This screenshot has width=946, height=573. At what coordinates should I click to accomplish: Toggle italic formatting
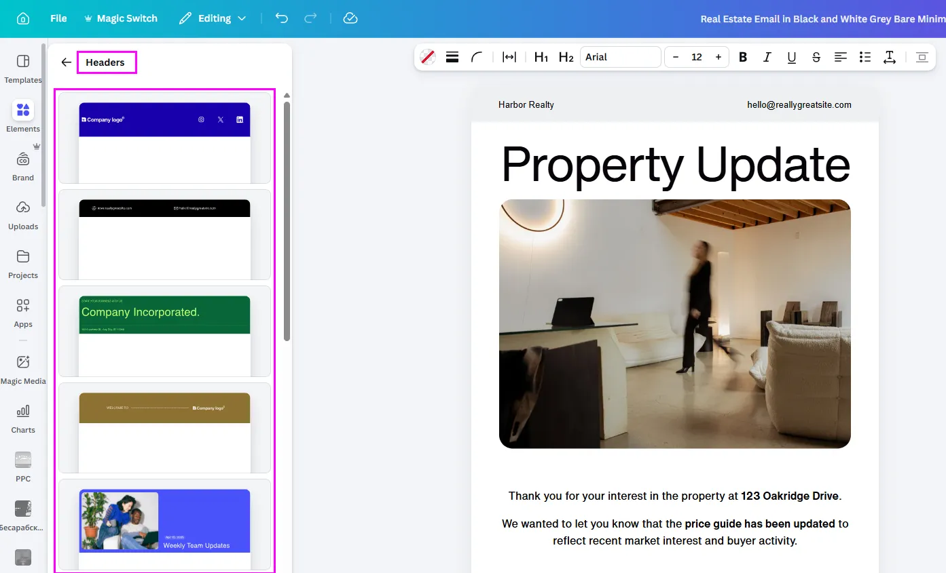pyautogui.click(x=767, y=57)
